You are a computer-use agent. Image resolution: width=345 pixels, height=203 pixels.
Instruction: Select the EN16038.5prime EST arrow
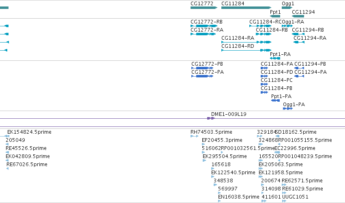point(219,201)
